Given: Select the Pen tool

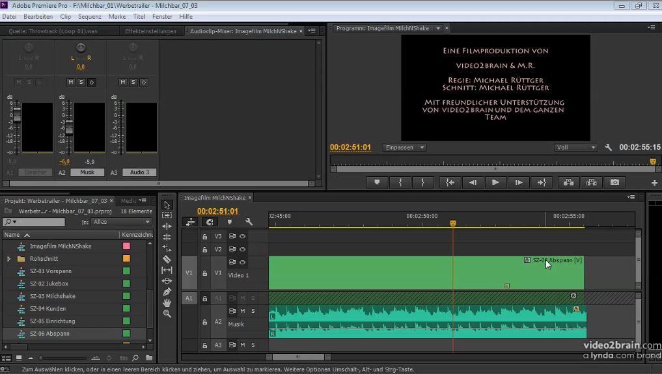Looking at the screenshot, I should pyautogui.click(x=167, y=292).
